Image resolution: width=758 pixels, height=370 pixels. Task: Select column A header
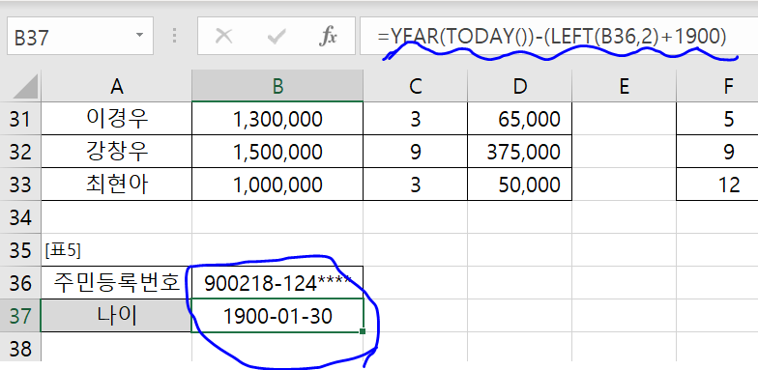(116, 86)
